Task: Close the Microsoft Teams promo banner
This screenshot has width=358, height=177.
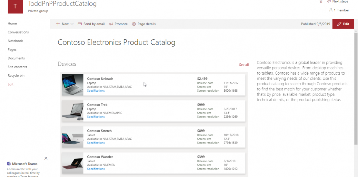Action: pyautogui.click(x=46, y=158)
